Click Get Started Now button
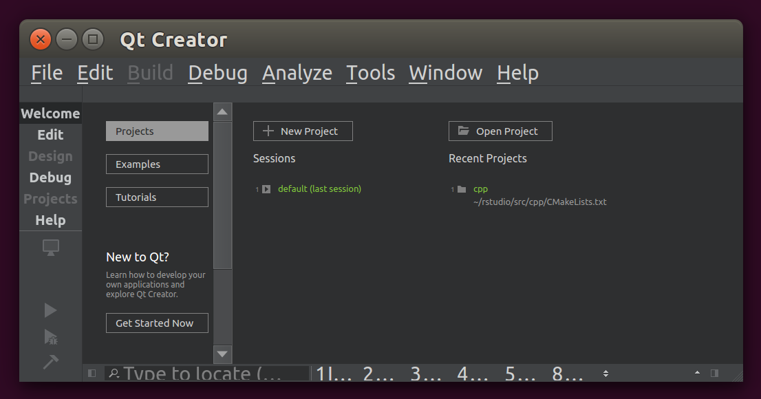 pyautogui.click(x=157, y=323)
